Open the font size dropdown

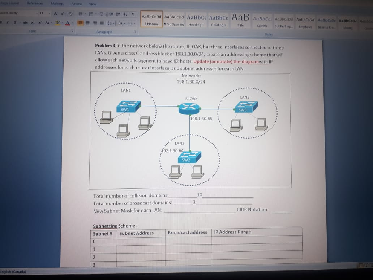(50, 13)
